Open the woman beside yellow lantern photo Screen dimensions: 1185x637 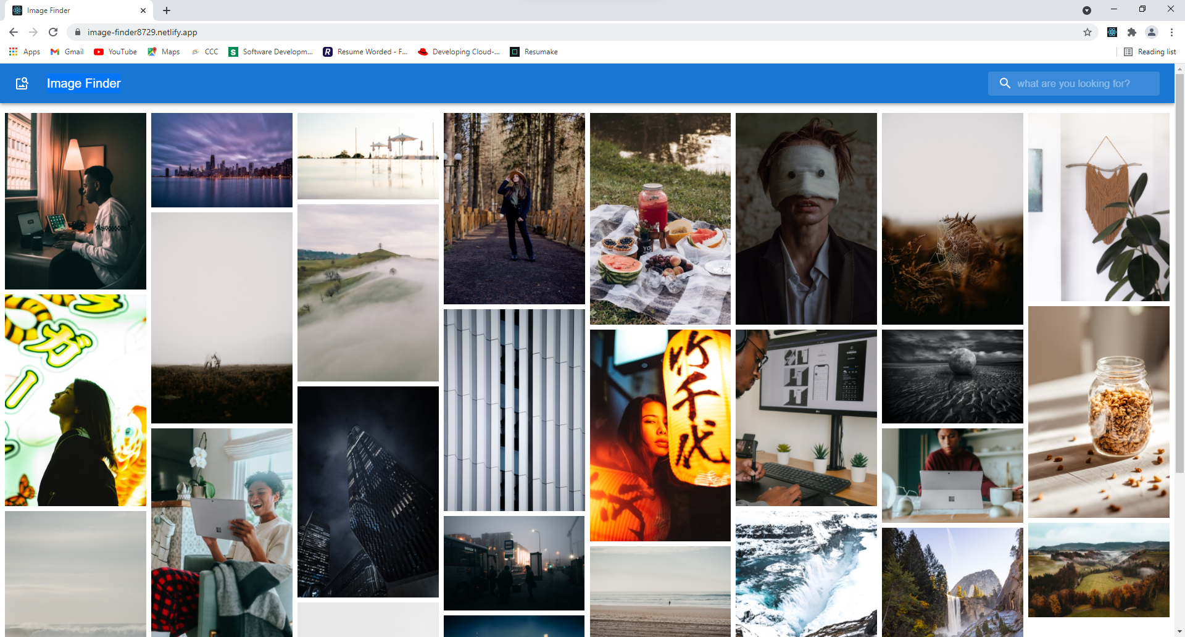(660, 435)
